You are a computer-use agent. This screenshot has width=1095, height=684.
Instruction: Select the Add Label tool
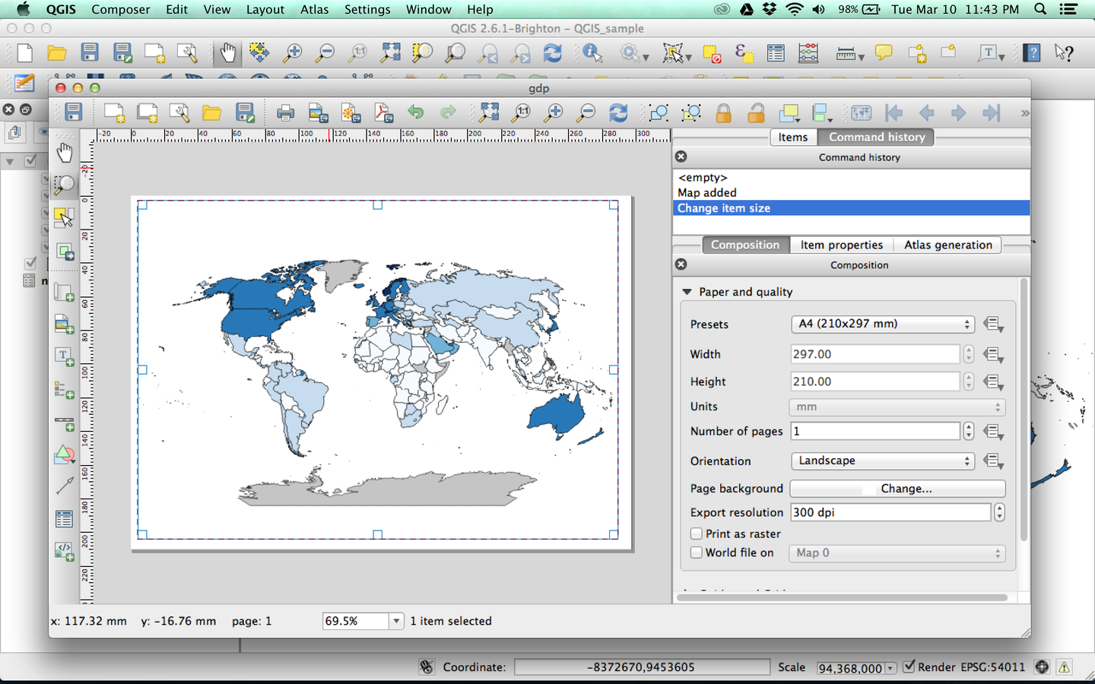(x=64, y=356)
